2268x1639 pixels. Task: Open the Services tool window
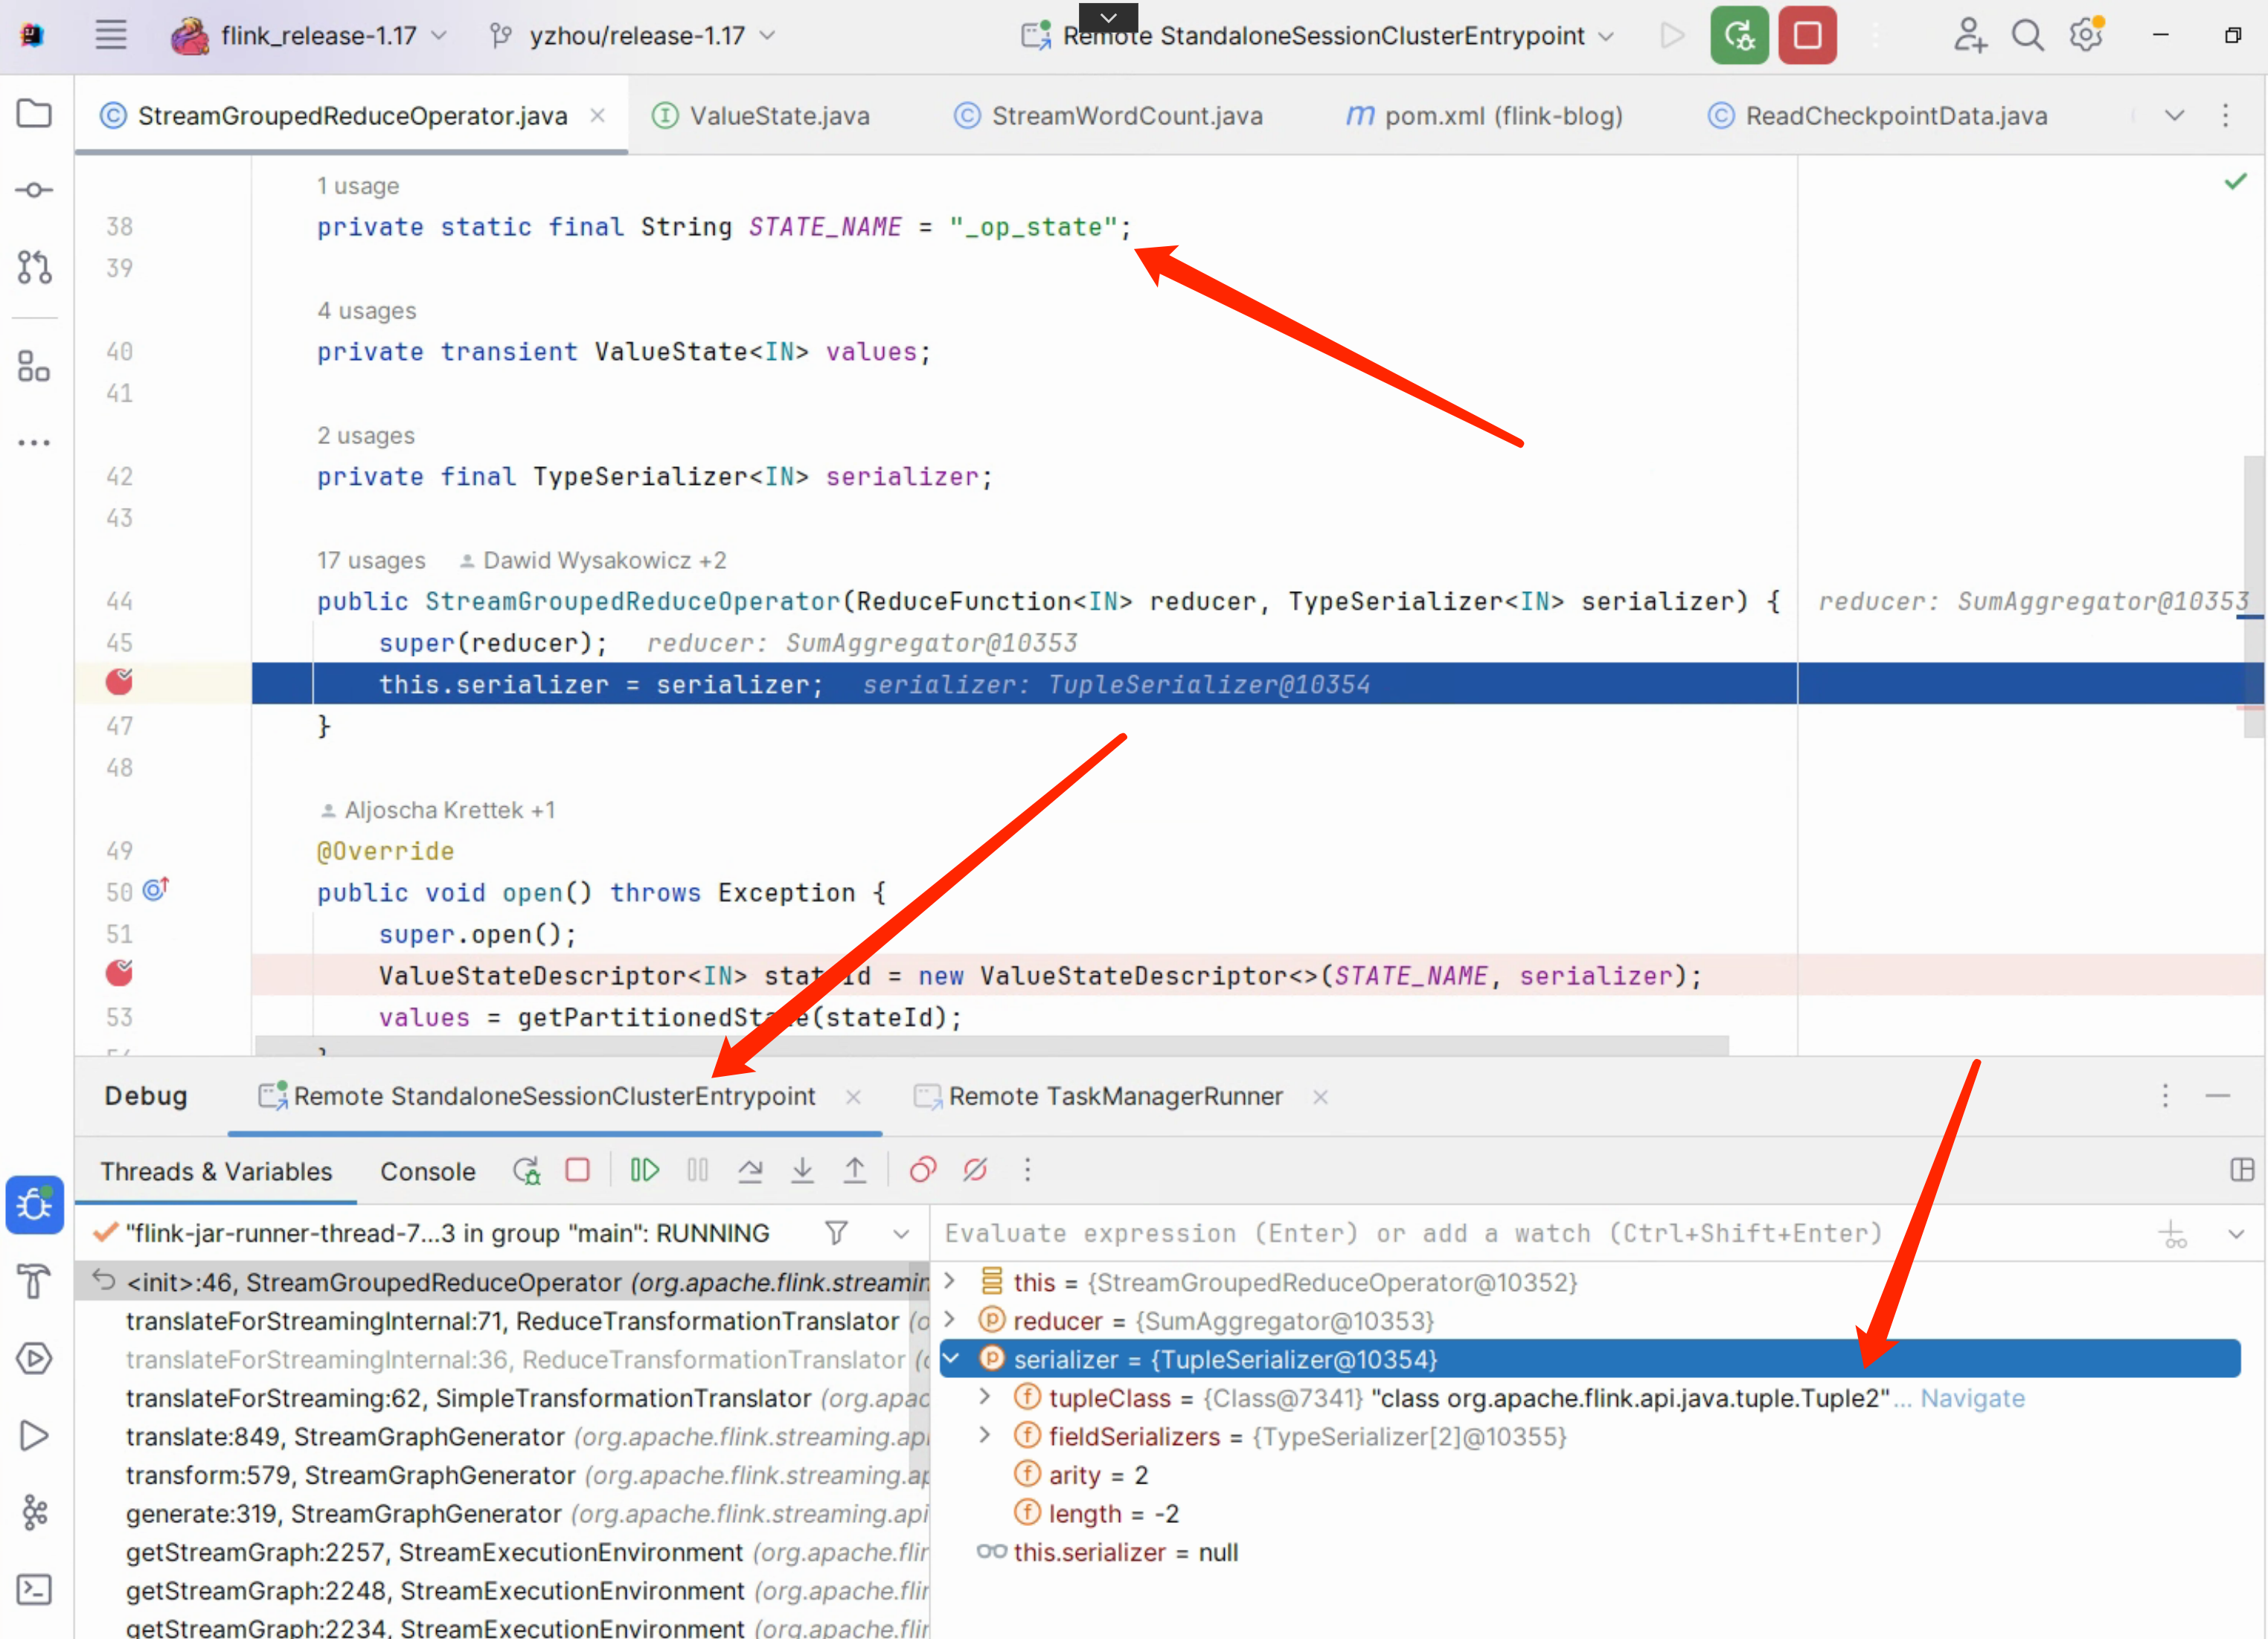34,1358
